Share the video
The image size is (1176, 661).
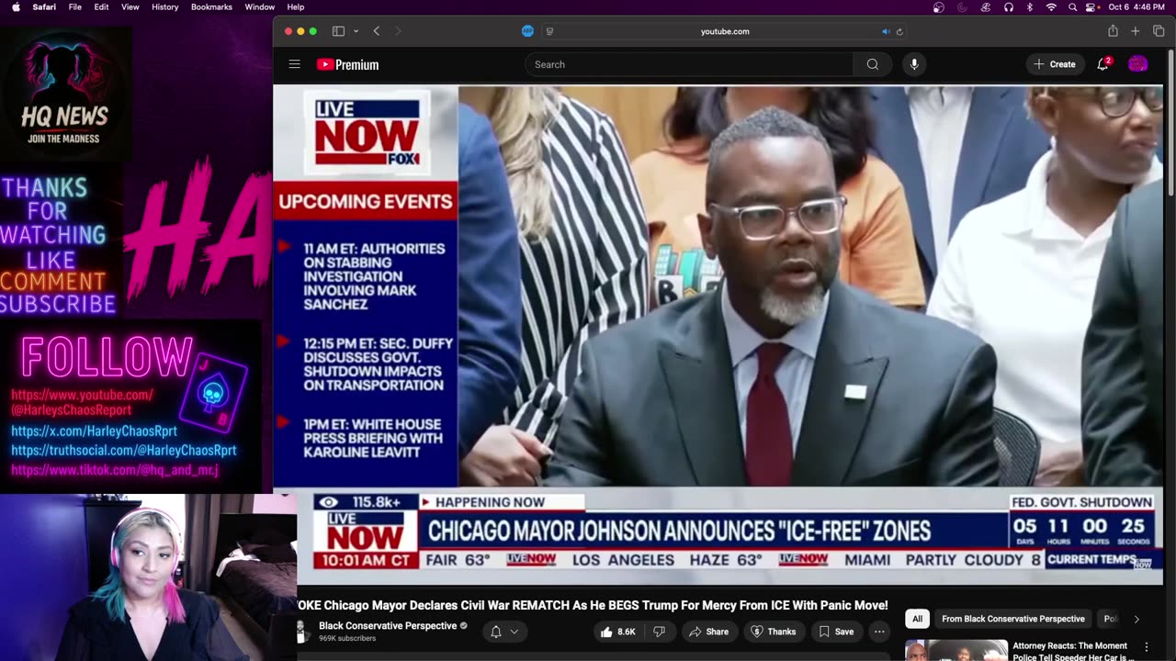(708, 632)
